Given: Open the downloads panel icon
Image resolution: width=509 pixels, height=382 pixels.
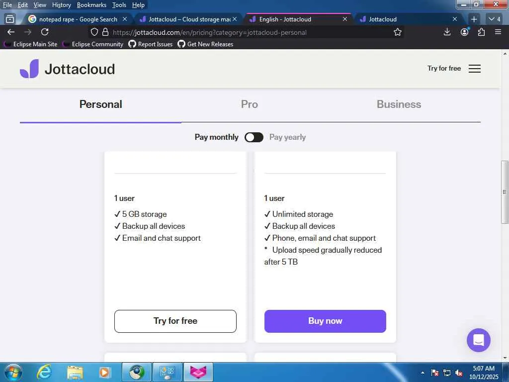Looking at the screenshot, I should coord(447,32).
